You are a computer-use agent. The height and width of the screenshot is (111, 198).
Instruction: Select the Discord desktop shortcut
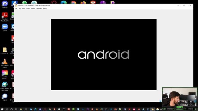click(x=5, y=4)
